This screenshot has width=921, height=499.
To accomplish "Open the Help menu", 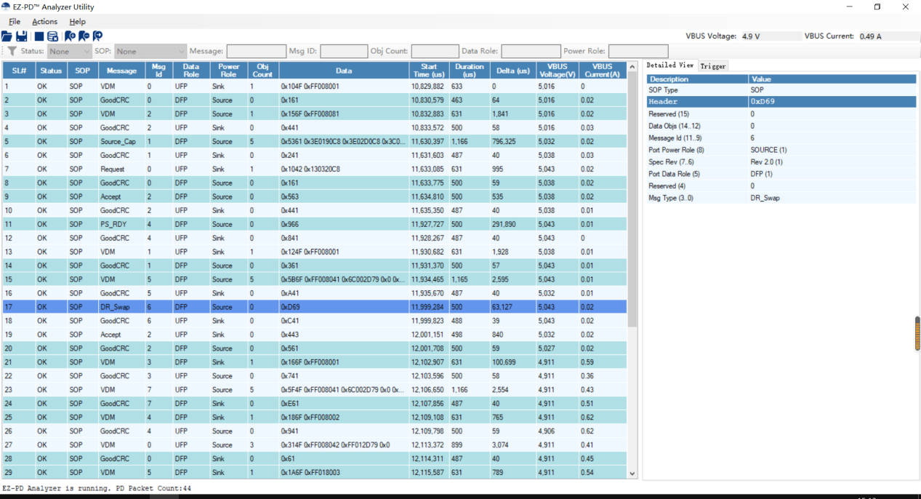I will 77,22.
